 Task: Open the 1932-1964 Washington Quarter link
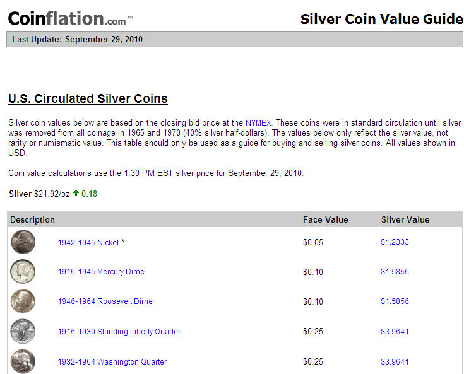pos(112,362)
